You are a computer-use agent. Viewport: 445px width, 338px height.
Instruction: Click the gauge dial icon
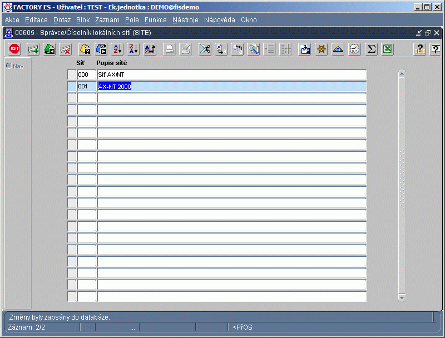coord(354,49)
